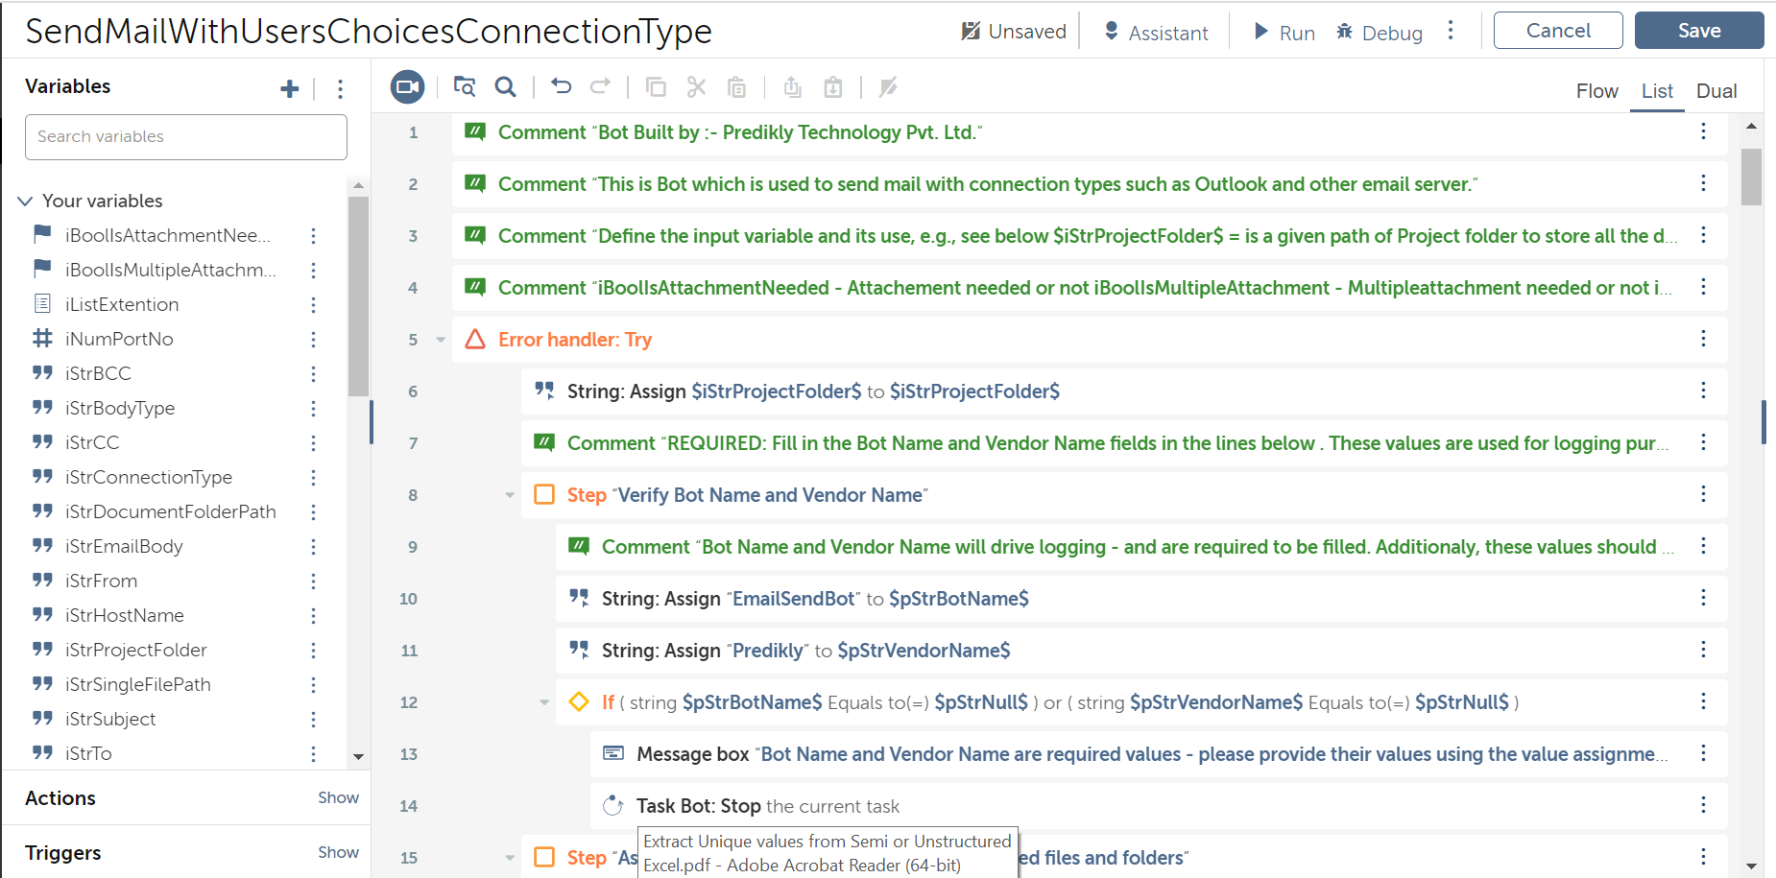Image resolution: width=1776 pixels, height=878 pixels.
Task: Select iStrEmailBody variable
Action: pos(124,546)
